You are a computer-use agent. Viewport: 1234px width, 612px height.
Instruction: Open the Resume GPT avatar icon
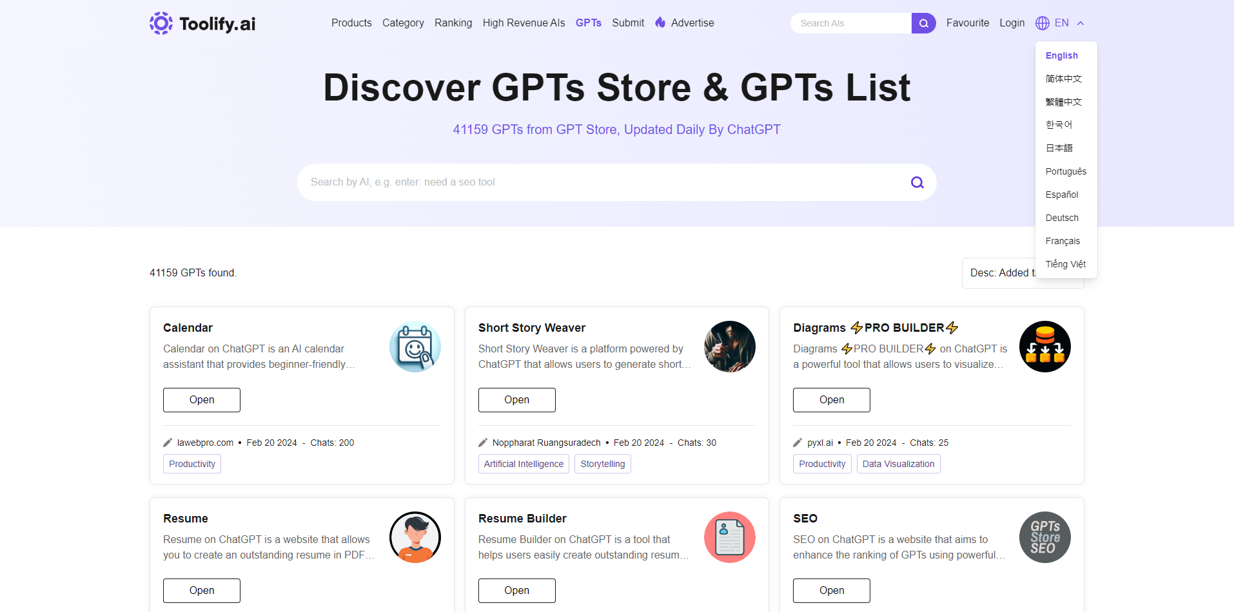coord(415,537)
